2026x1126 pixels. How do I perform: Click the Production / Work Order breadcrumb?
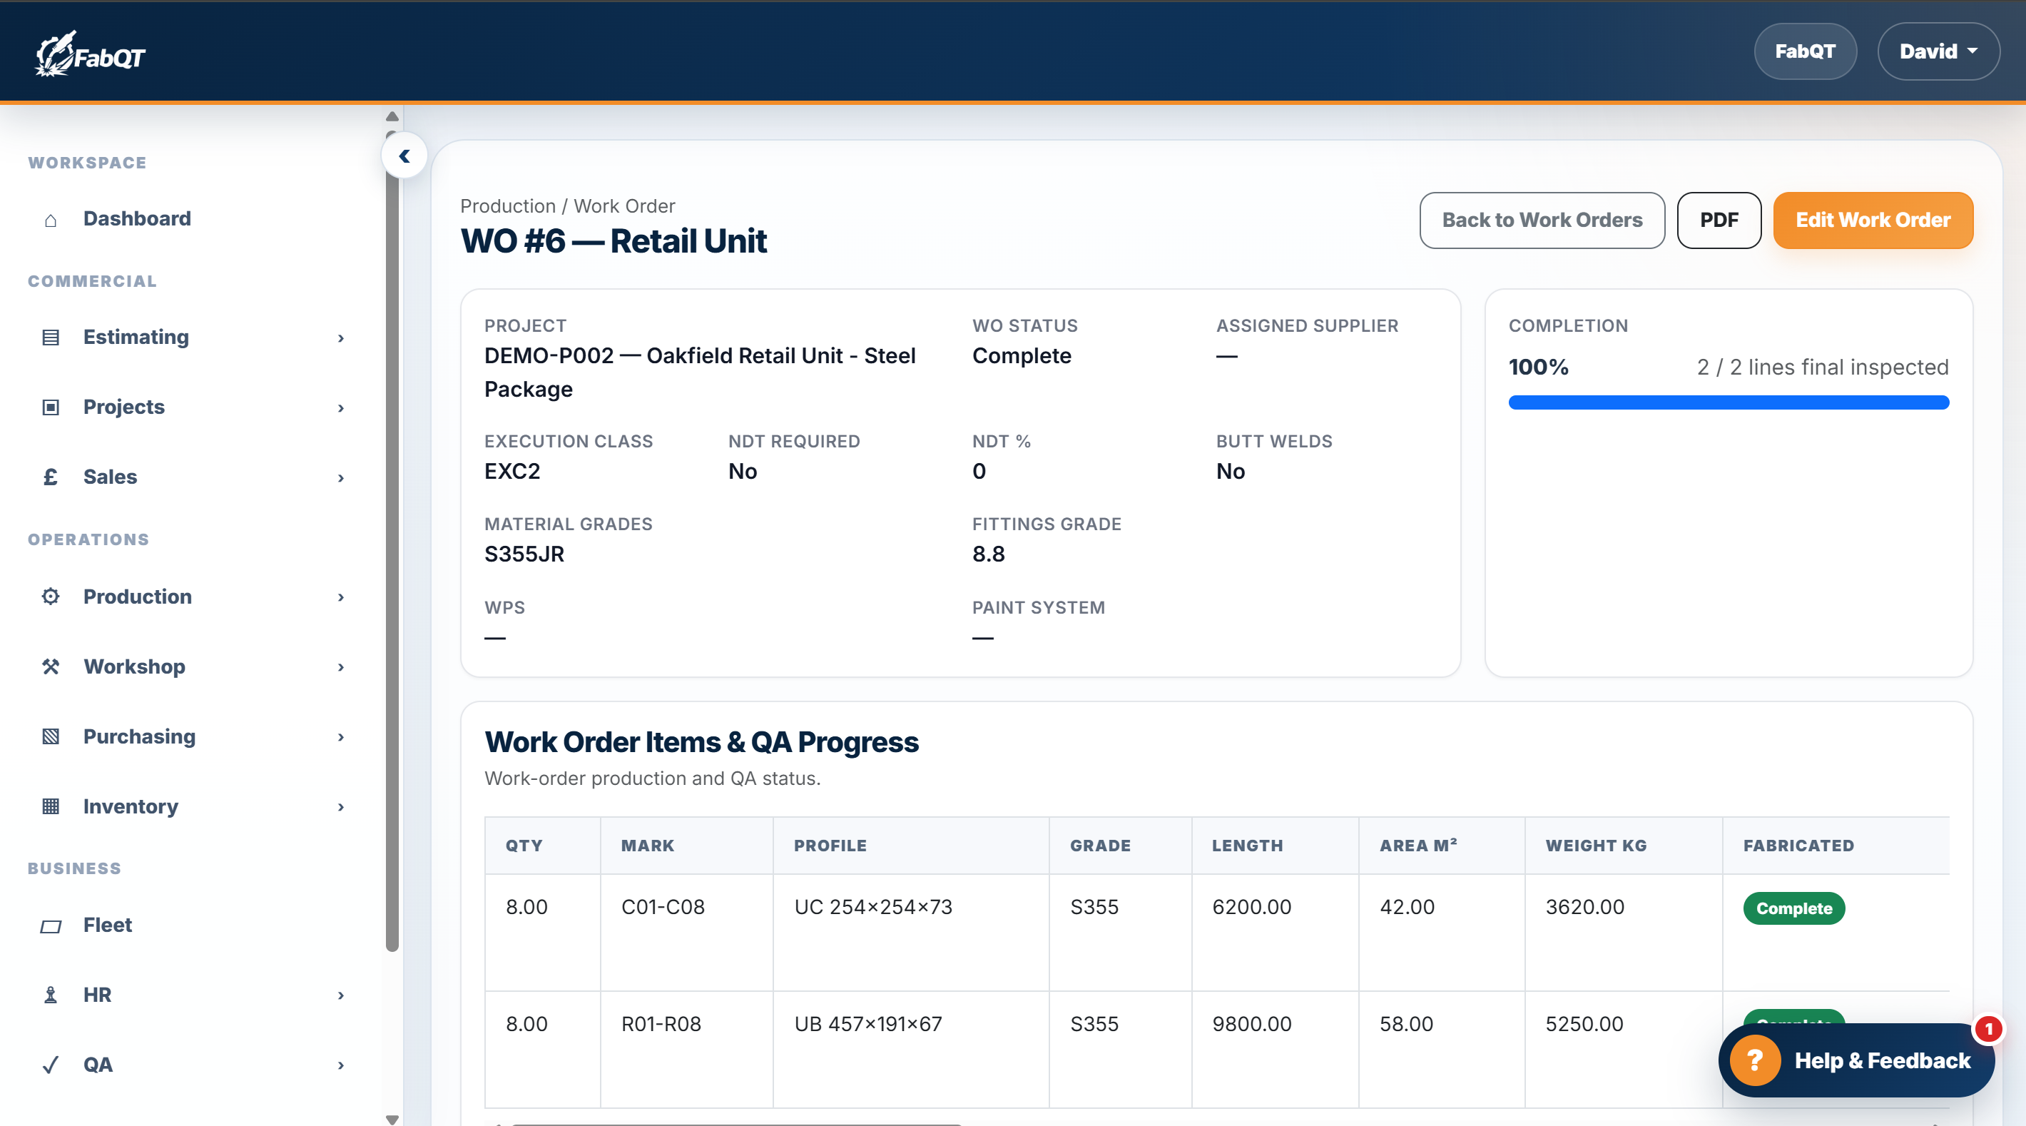(x=567, y=206)
